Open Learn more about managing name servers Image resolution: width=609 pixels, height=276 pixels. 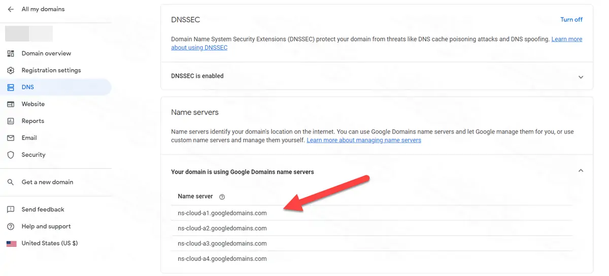tap(363, 140)
